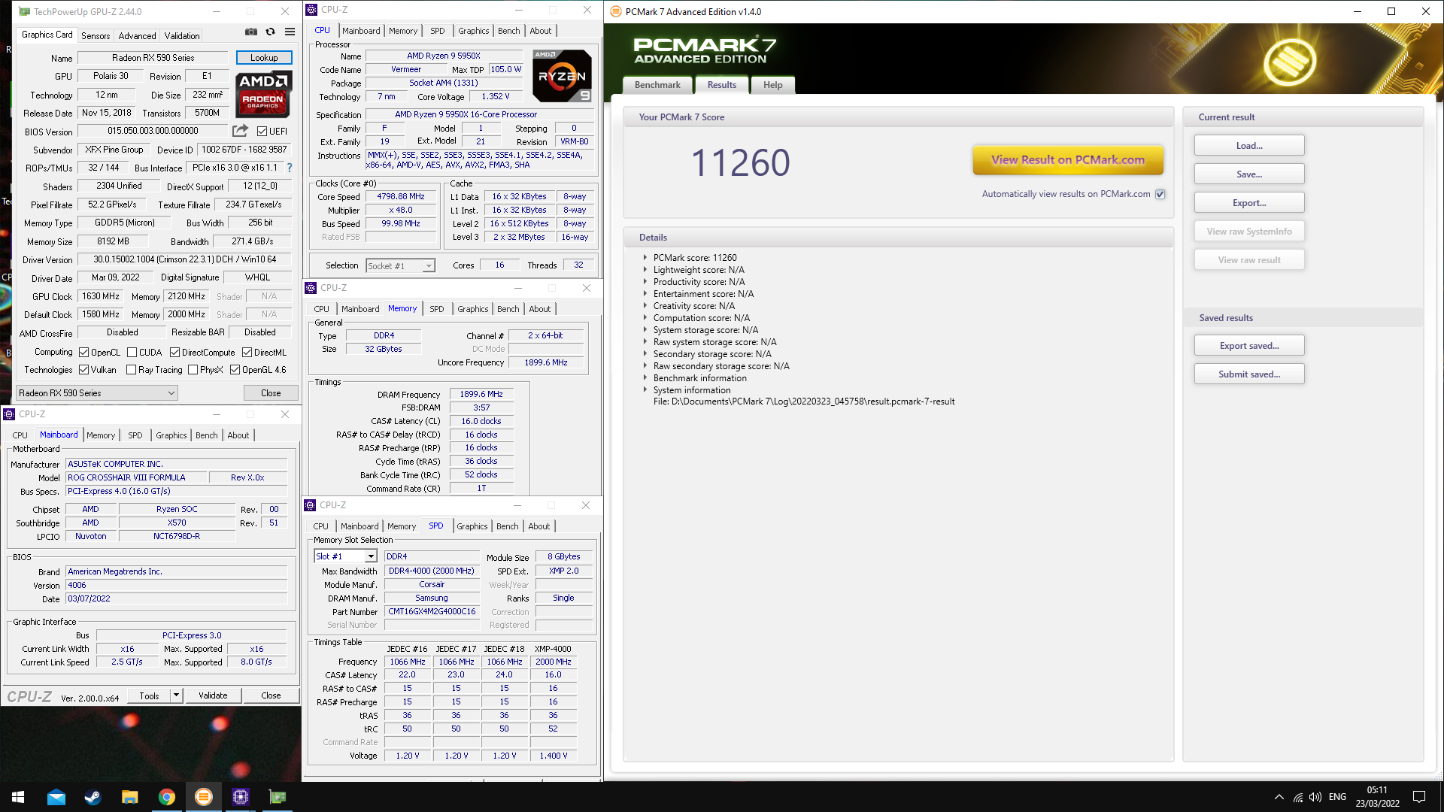Image resolution: width=1444 pixels, height=812 pixels.
Task: Toggle the DirectML checkbox
Action: tap(247, 353)
